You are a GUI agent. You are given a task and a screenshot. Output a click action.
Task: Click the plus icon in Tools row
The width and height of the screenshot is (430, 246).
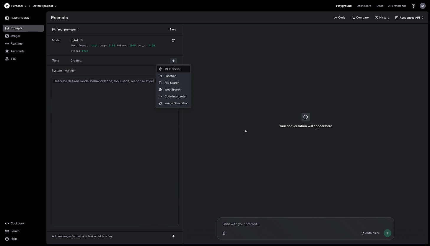pyautogui.click(x=173, y=61)
